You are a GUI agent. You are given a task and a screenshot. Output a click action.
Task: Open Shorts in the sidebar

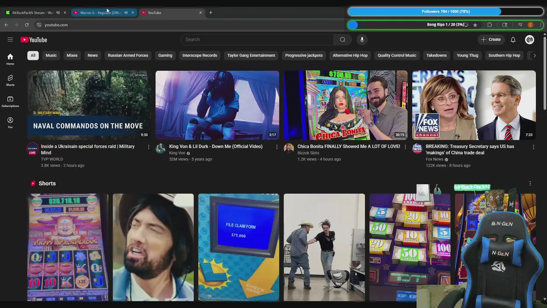coord(10,80)
